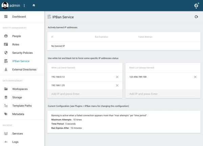Click the Roles card icon

click(6, 44)
